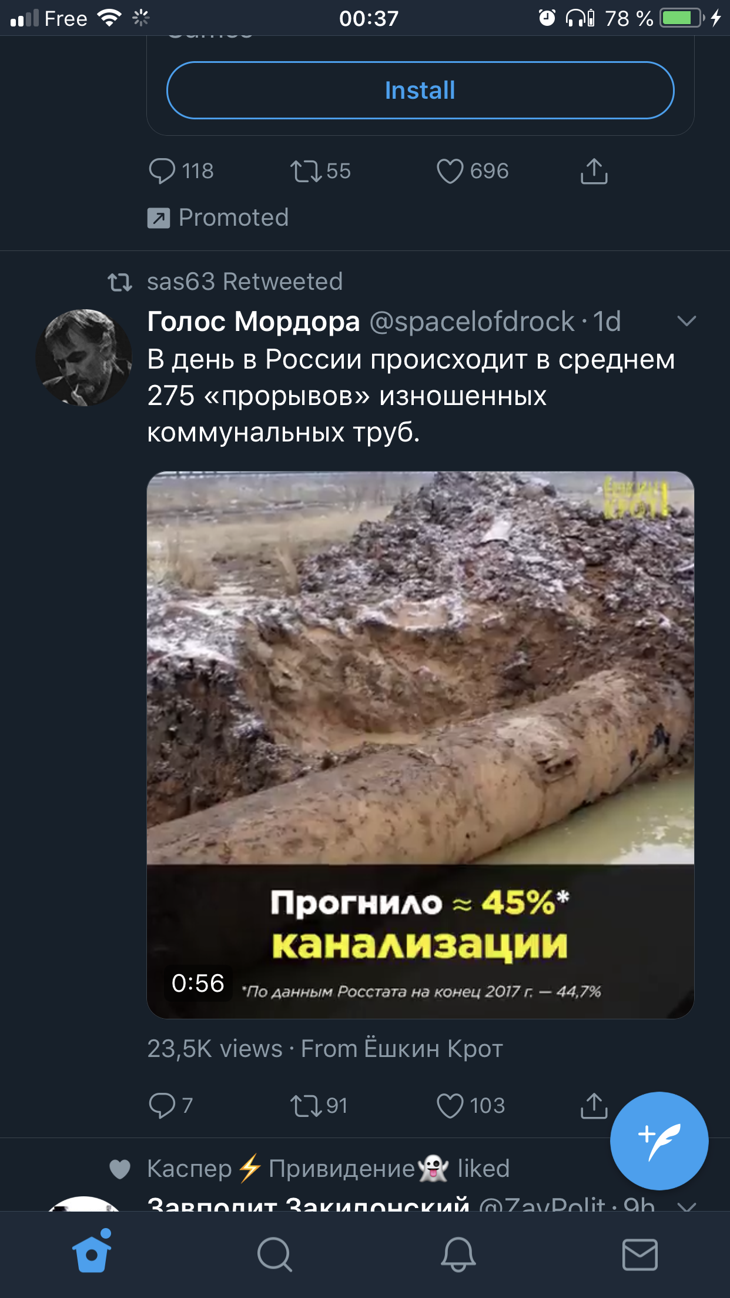The width and height of the screenshot is (730, 1298).
Task: Like the promoted tweet with 696 likes
Action: (x=473, y=171)
